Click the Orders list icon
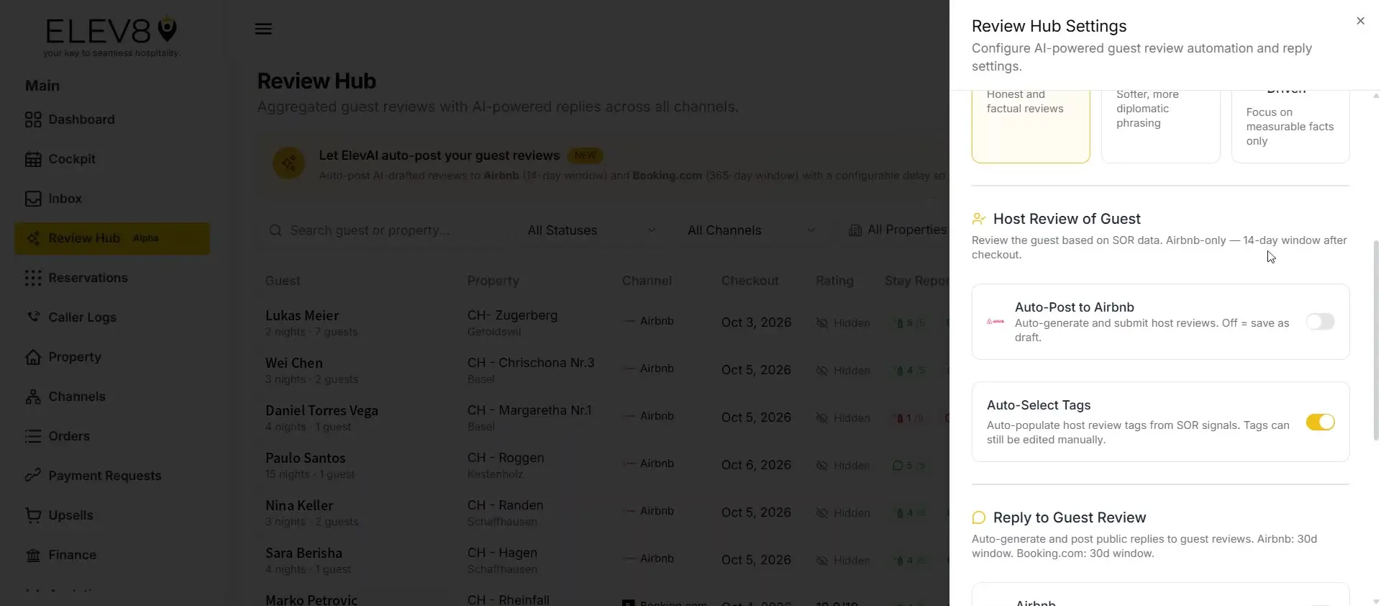The width and height of the screenshot is (1381, 606). pos(33,436)
